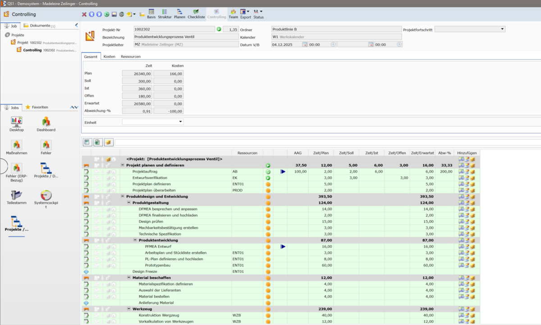The image size is (541, 325).
Task: Open the Planen view
Action: (x=179, y=13)
